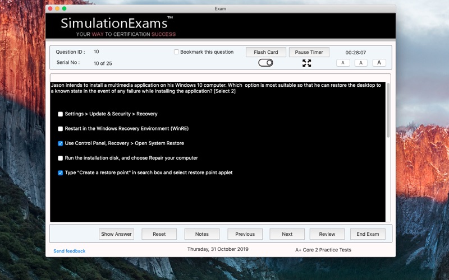The width and height of the screenshot is (449, 280).
Task: Select the largest font size A button
Action: point(379,63)
